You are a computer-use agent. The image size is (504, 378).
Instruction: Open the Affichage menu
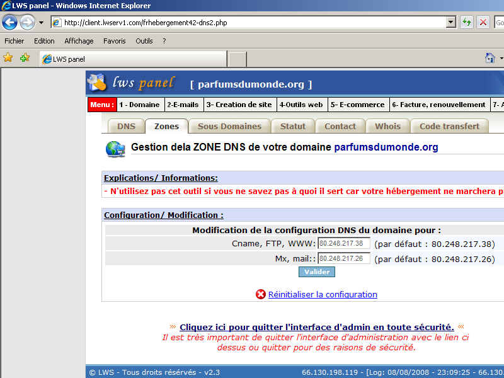click(79, 41)
